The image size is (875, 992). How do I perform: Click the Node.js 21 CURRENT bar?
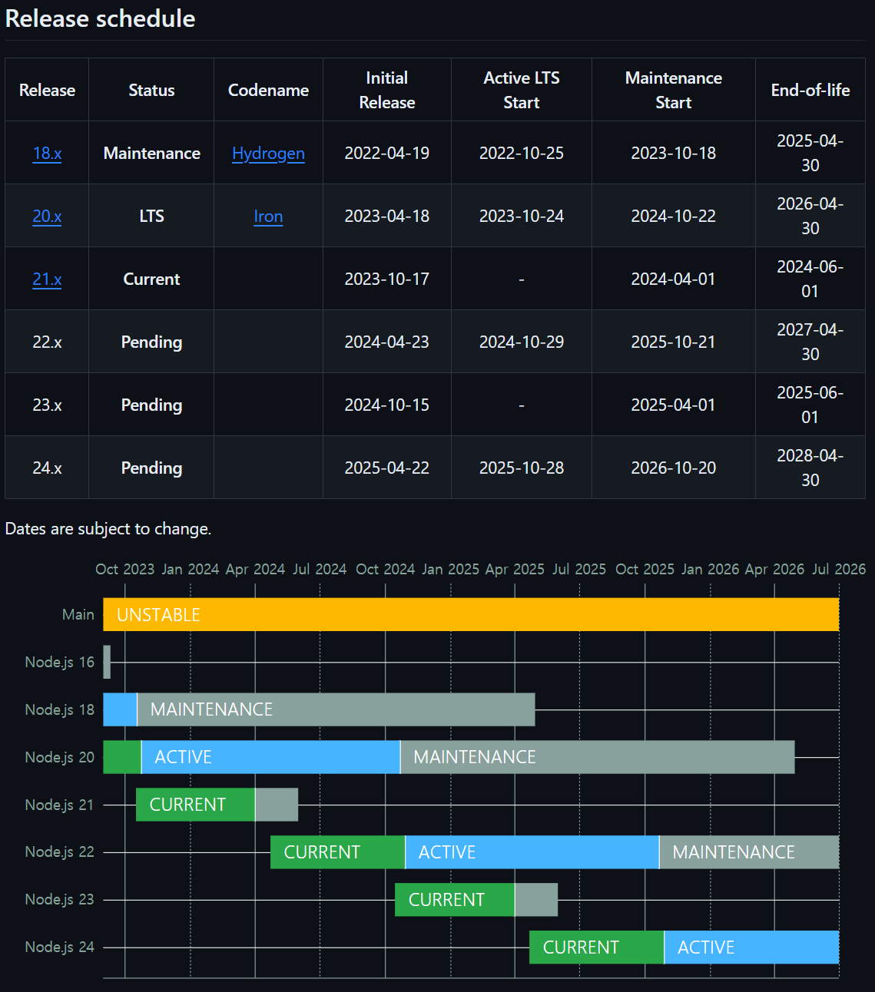195,805
